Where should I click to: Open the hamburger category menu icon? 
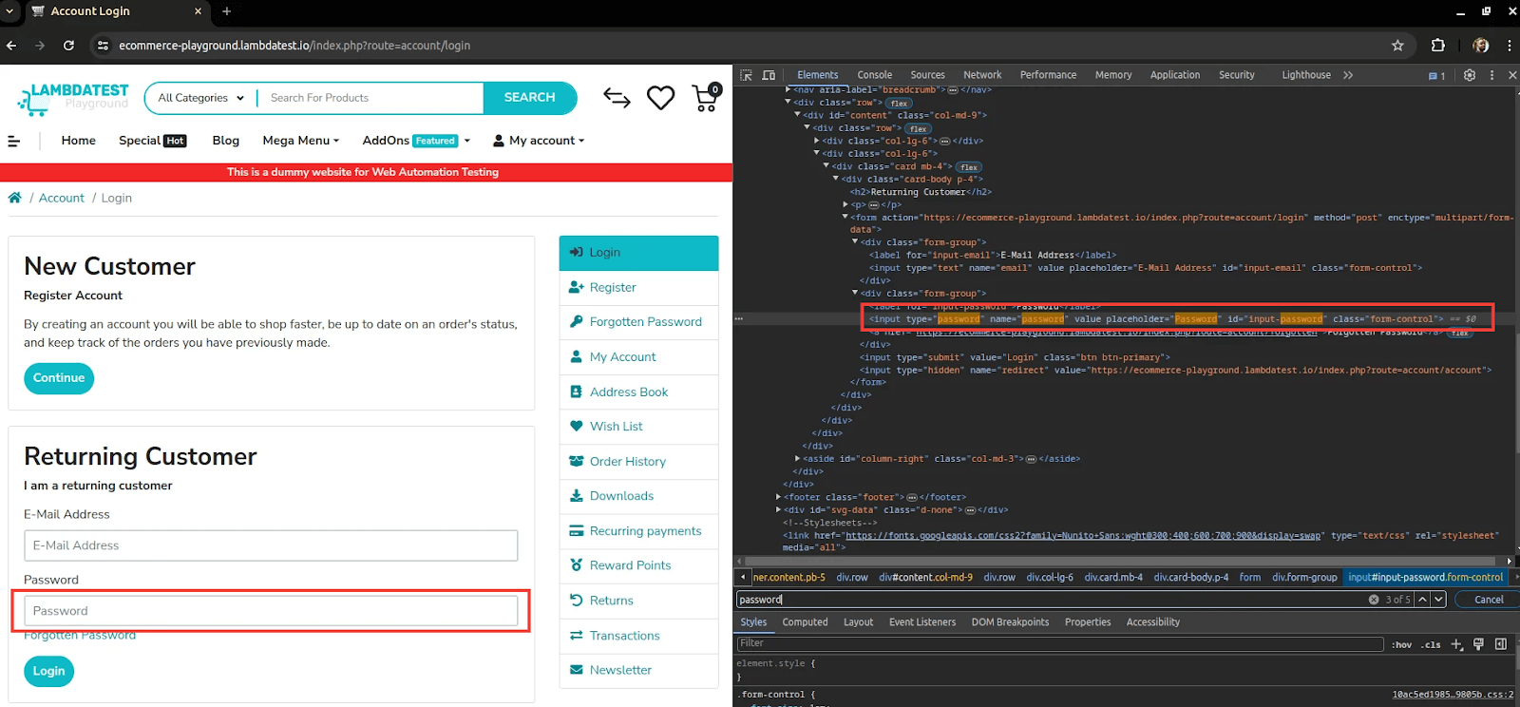tap(14, 141)
